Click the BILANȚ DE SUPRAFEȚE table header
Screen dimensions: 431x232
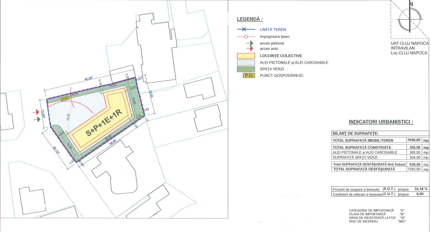[x=355, y=134]
